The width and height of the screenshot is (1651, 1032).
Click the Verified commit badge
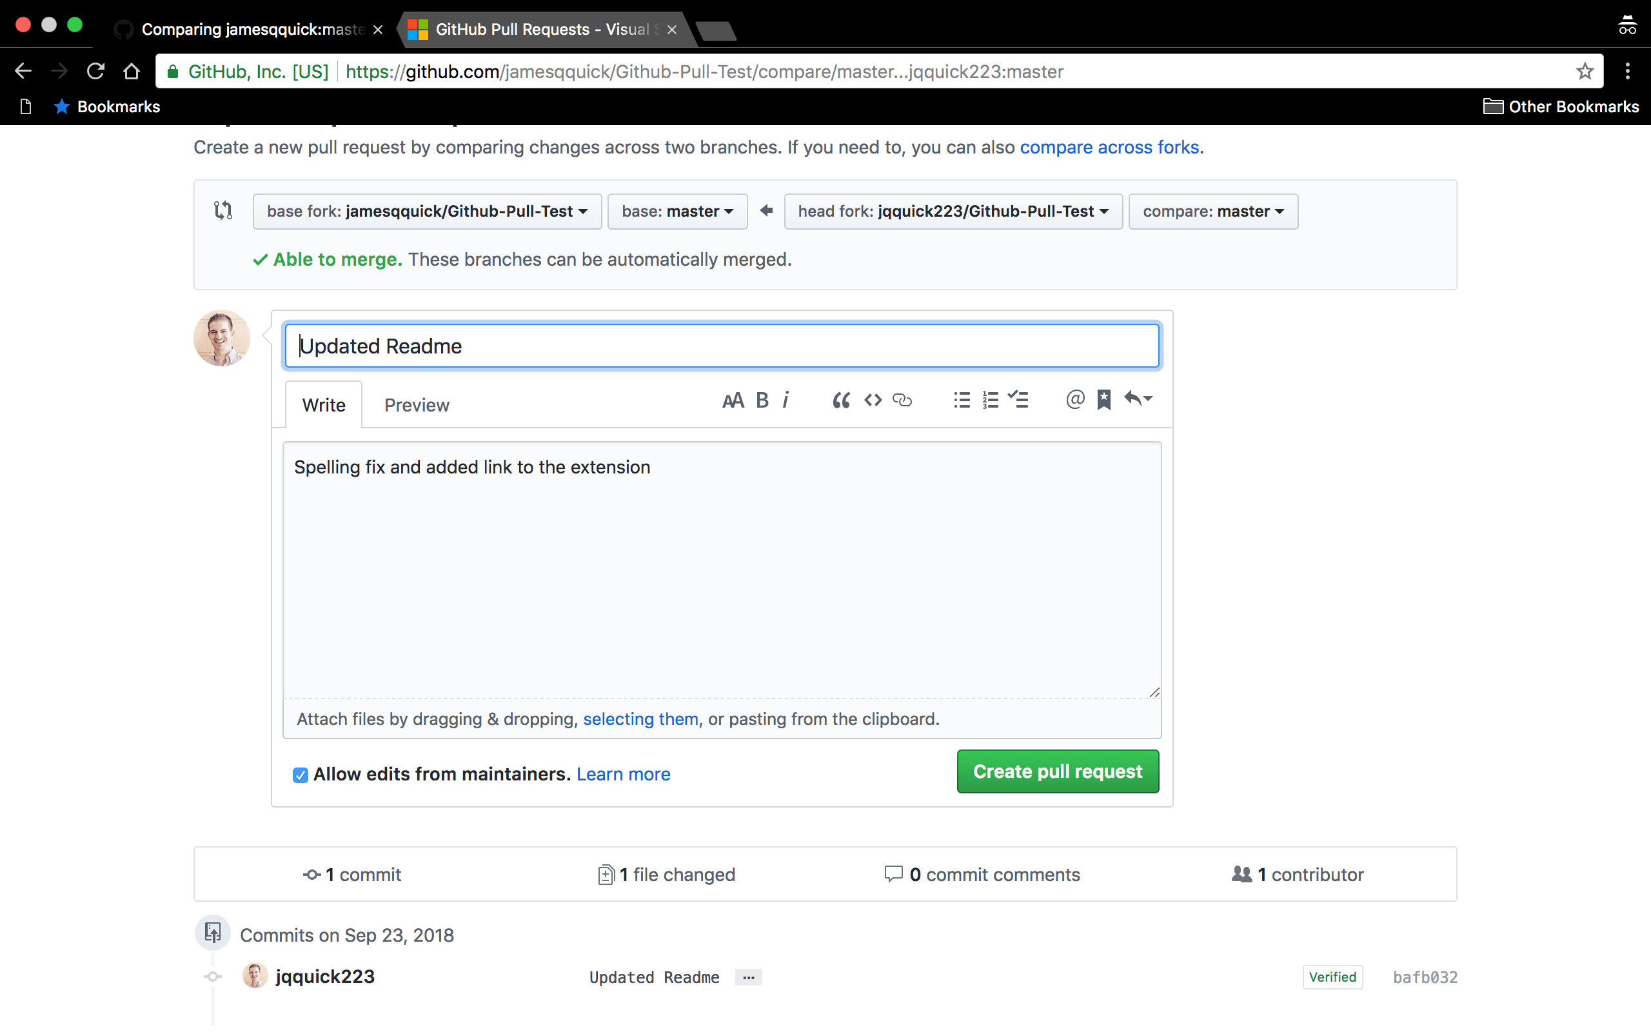[x=1332, y=977]
